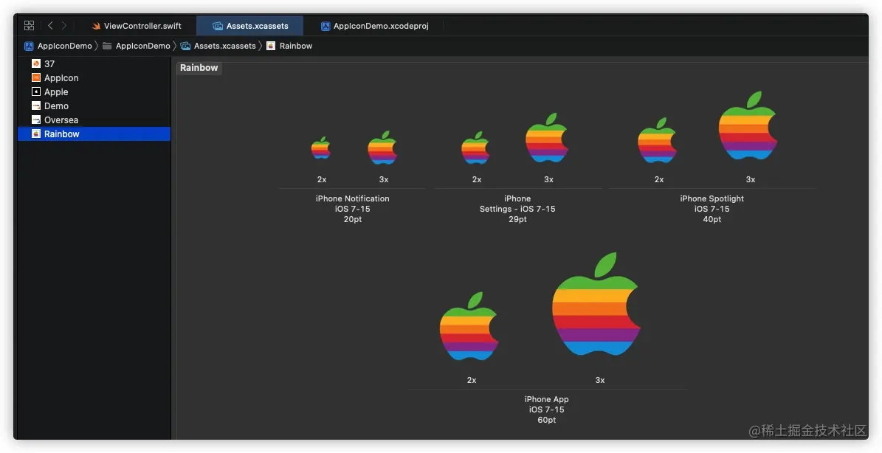
Task: Select the iPhone App 3x icon slot
Action: coord(597,304)
